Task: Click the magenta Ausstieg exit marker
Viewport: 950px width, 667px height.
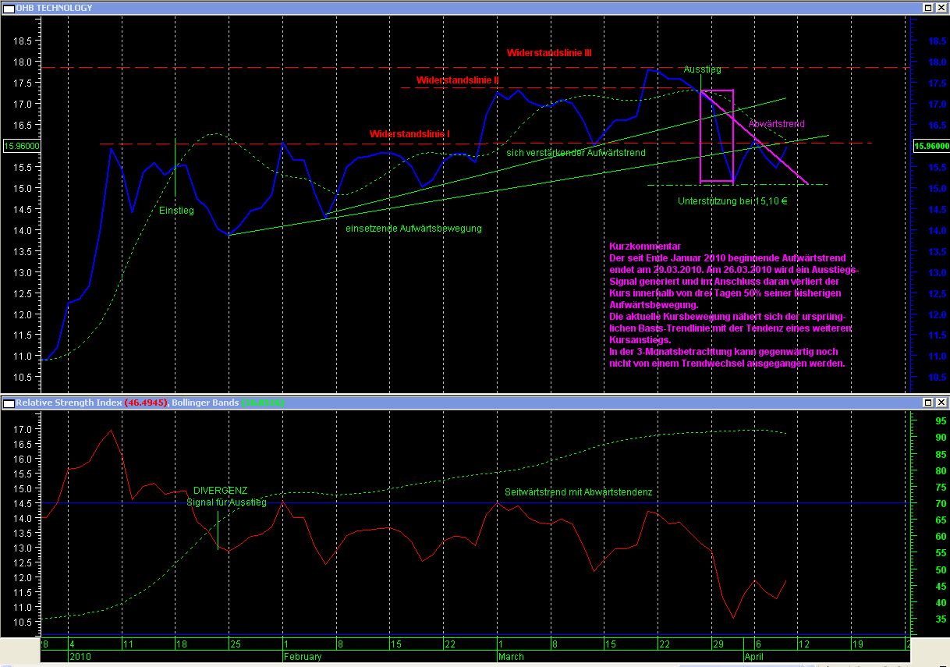Action: pyautogui.click(x=703, y=69)
